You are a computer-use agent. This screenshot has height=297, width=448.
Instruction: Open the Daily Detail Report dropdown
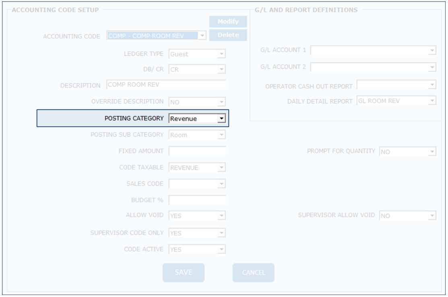coord(432,101)
